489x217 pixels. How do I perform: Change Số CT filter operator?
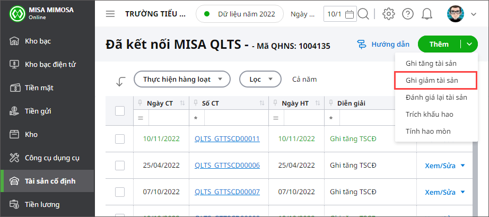[196, 118]
